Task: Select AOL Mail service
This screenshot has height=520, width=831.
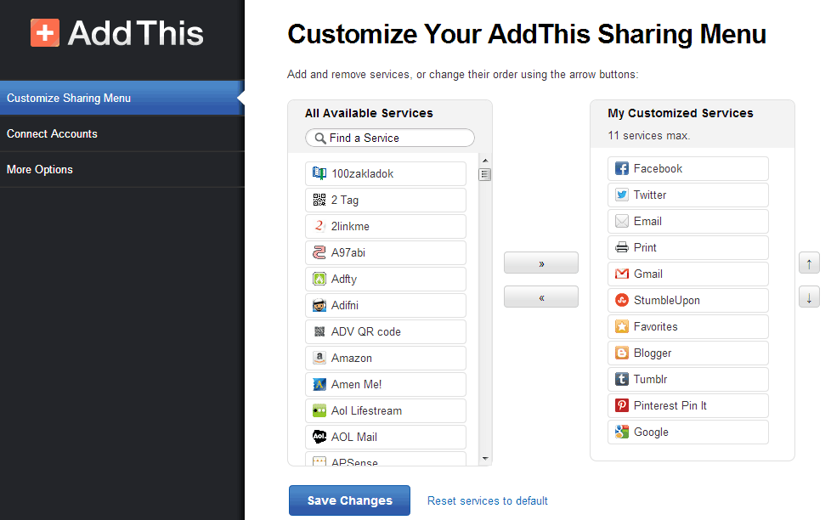Action: [386, 437]
